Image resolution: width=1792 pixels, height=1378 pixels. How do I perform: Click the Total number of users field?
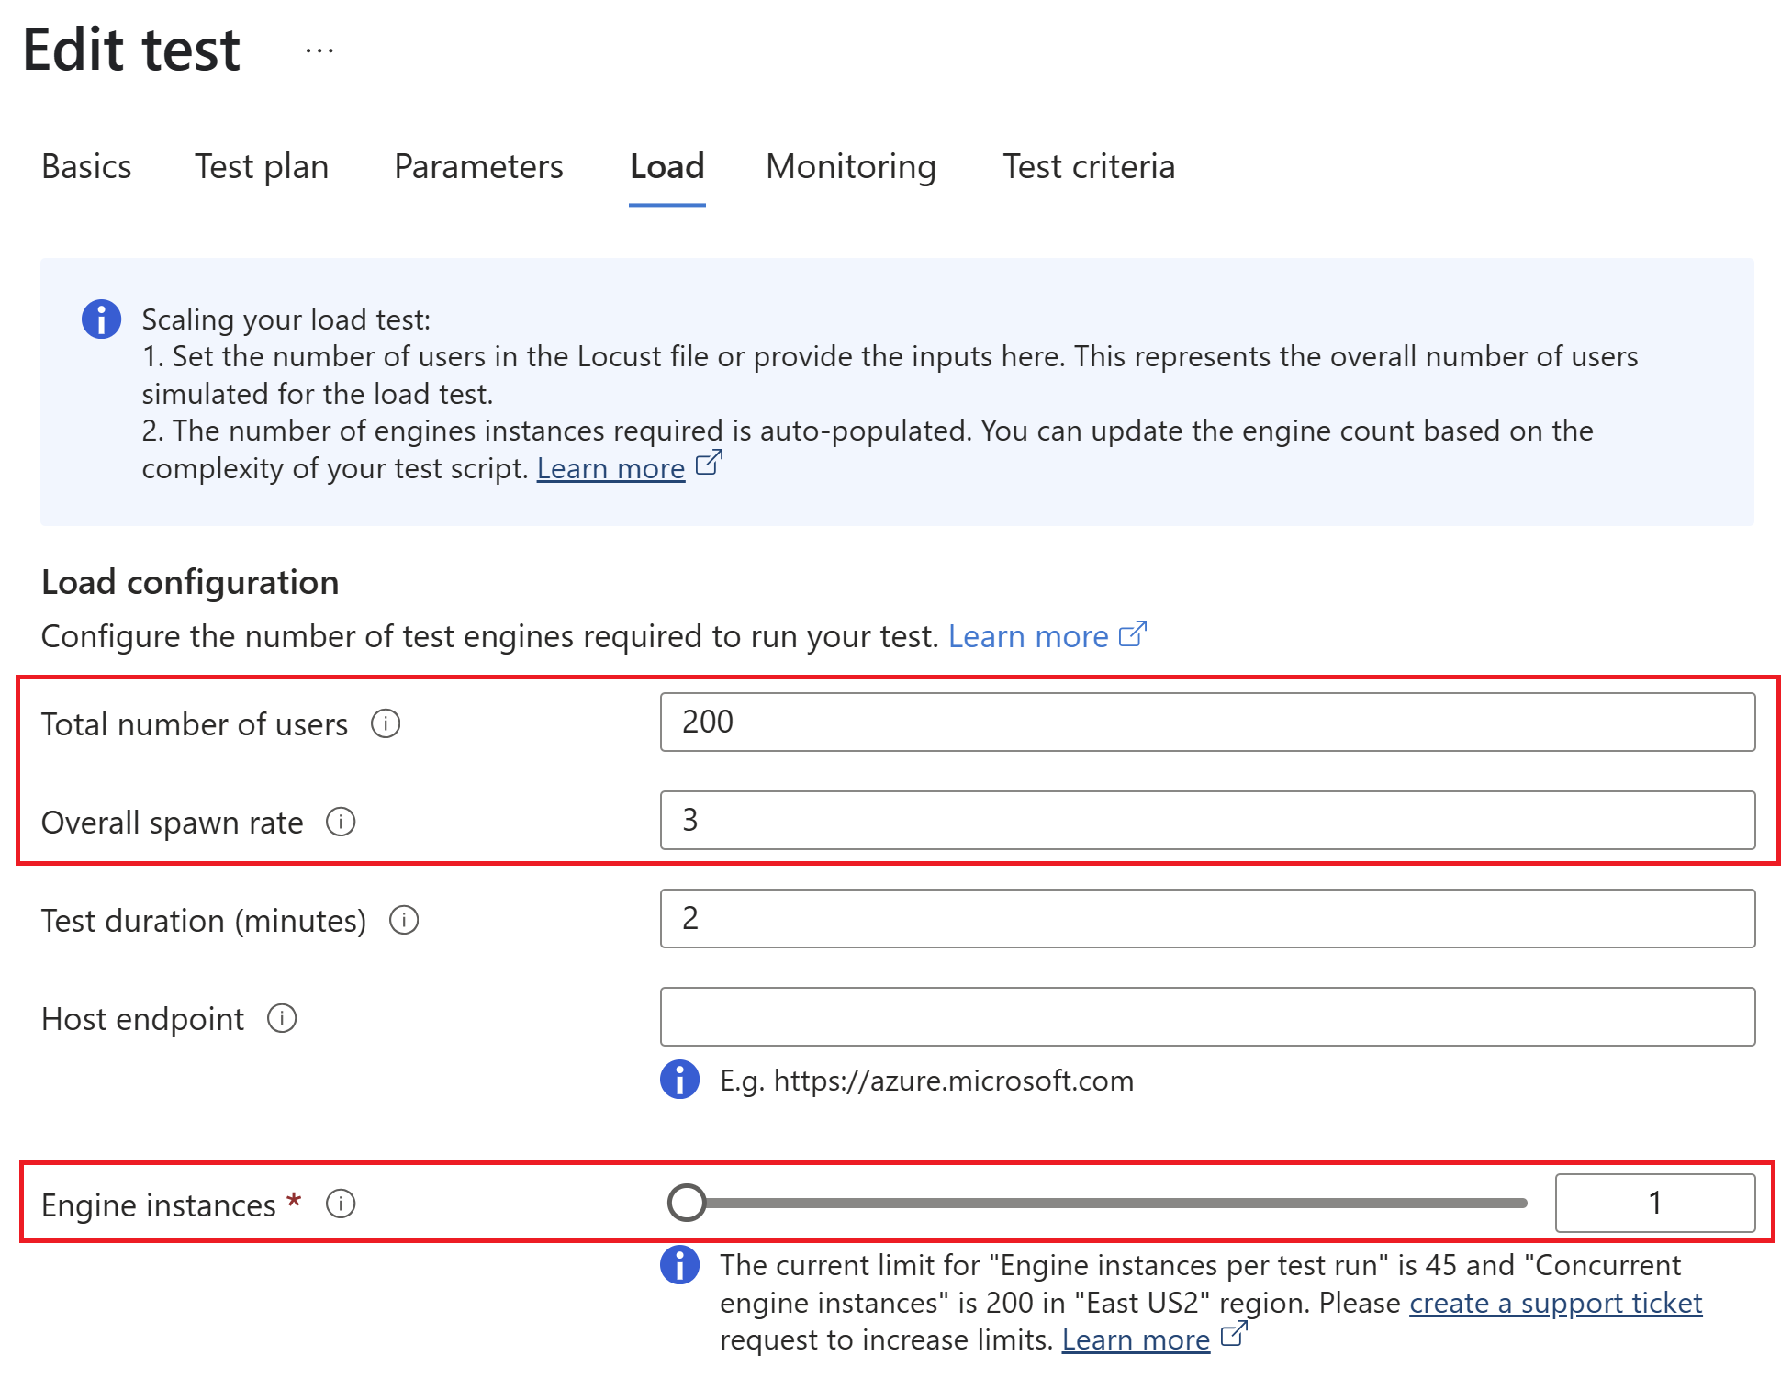(x=1207, y=723)
